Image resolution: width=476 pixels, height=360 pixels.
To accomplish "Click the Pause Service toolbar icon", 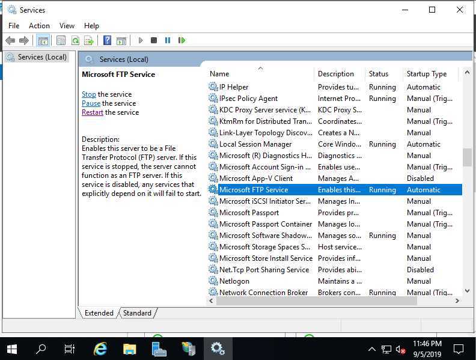I will (x=168, y=40).
